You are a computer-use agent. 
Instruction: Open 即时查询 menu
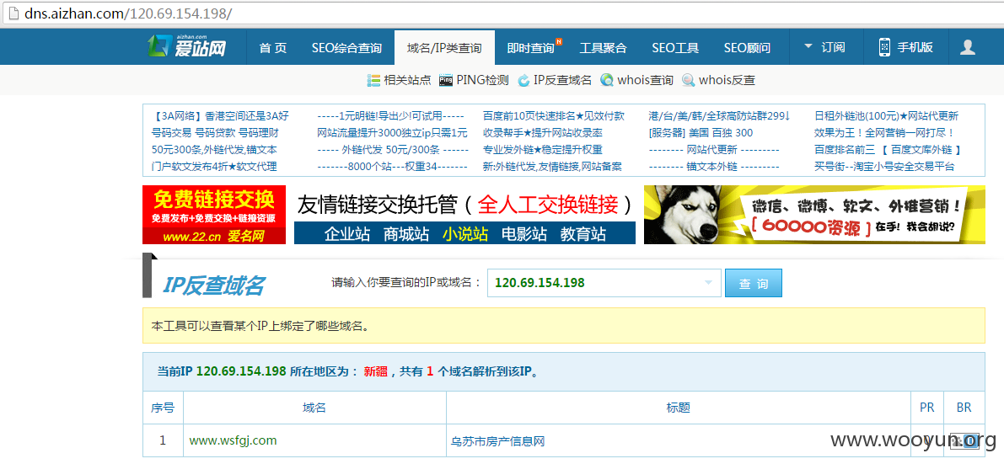[x=532, y=47]
